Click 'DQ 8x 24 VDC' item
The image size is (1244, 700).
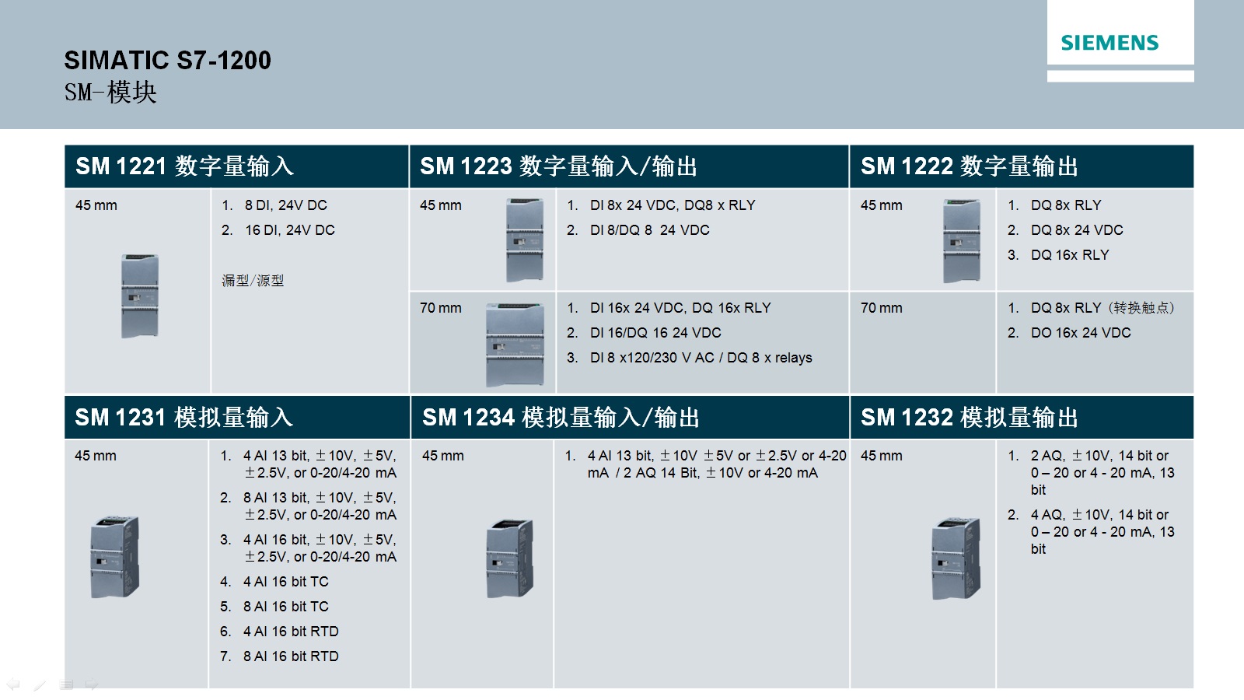tap(1077, 230)
